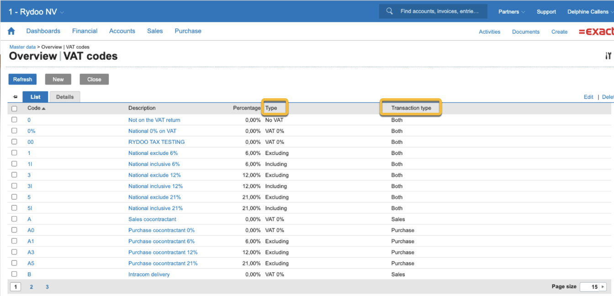Switch to the Details tab

click(x=65, y=97)
